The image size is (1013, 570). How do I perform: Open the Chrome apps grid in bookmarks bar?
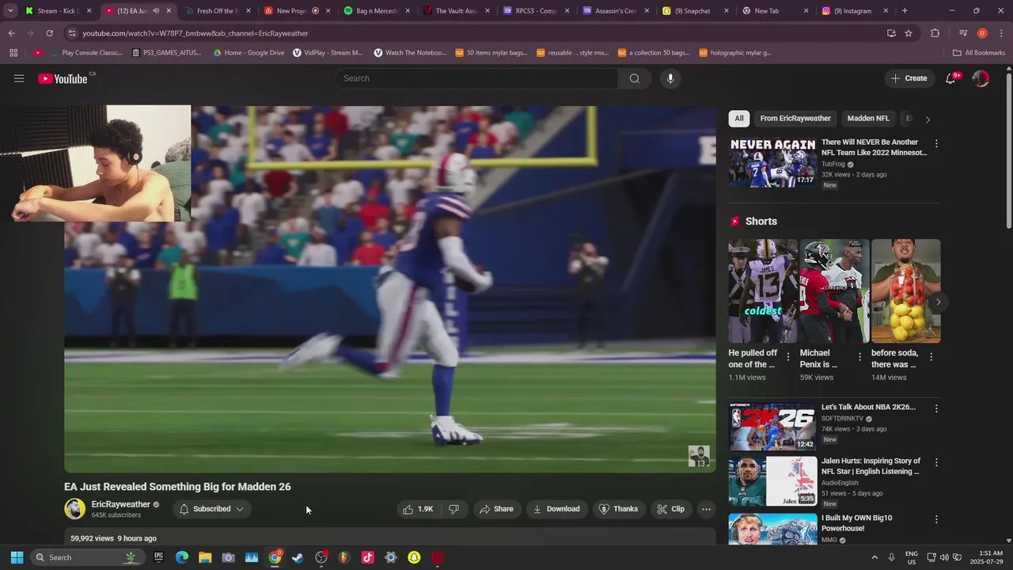(13, 53)
